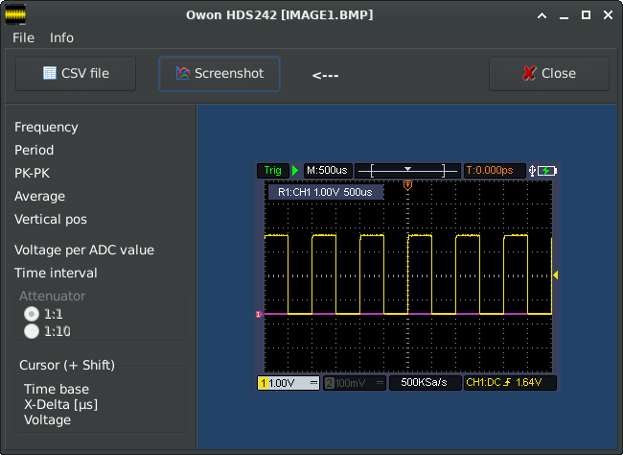Image resolution: width=623 pixels, height=455 pixels.
Task: Click the Trig status indicator
Action: point(273,170)
